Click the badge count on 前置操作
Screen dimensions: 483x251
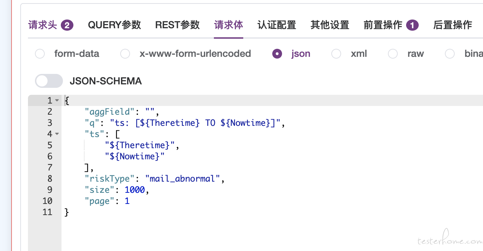pos(412,25)
